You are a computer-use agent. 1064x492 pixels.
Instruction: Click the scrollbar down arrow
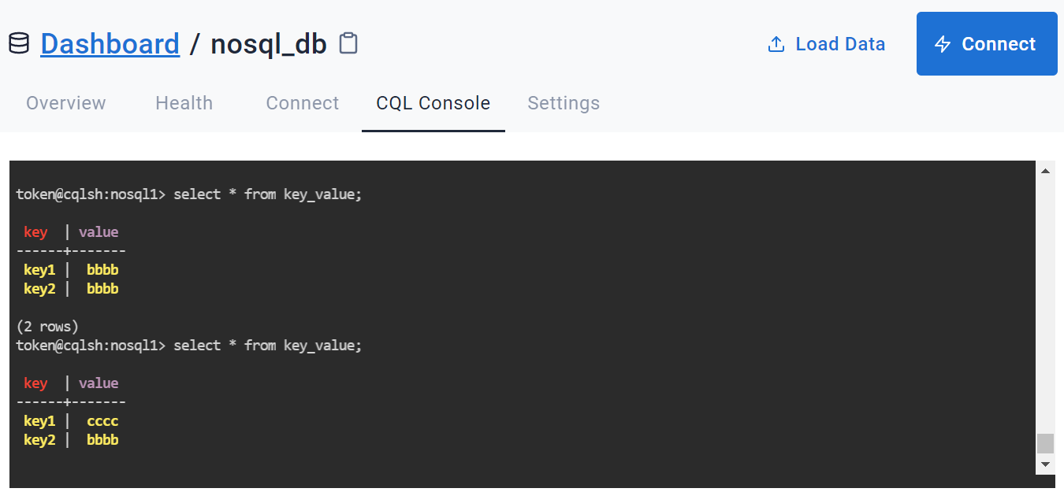[1046, 464]
